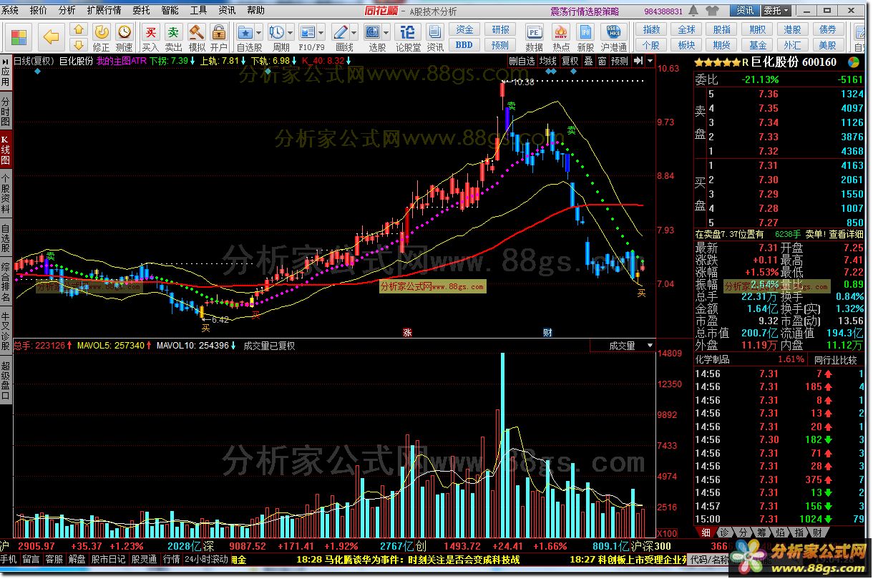Open the 委托 dropdown in title bar

[776, 10]
